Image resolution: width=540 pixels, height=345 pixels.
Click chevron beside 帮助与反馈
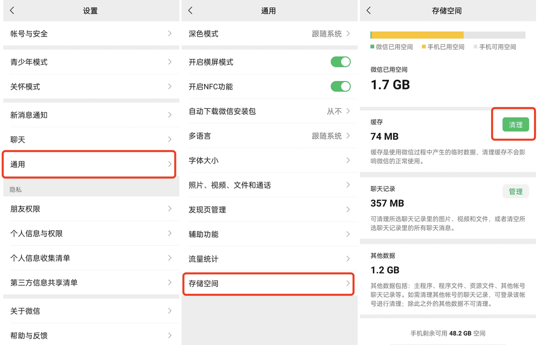(x=170, y=335)
